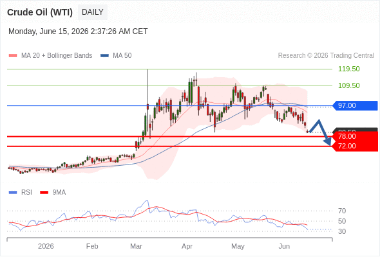Screen dimensions: 380x257
Task: Click the 119.50 resistance level label
Action: click(x=349, y=69)
